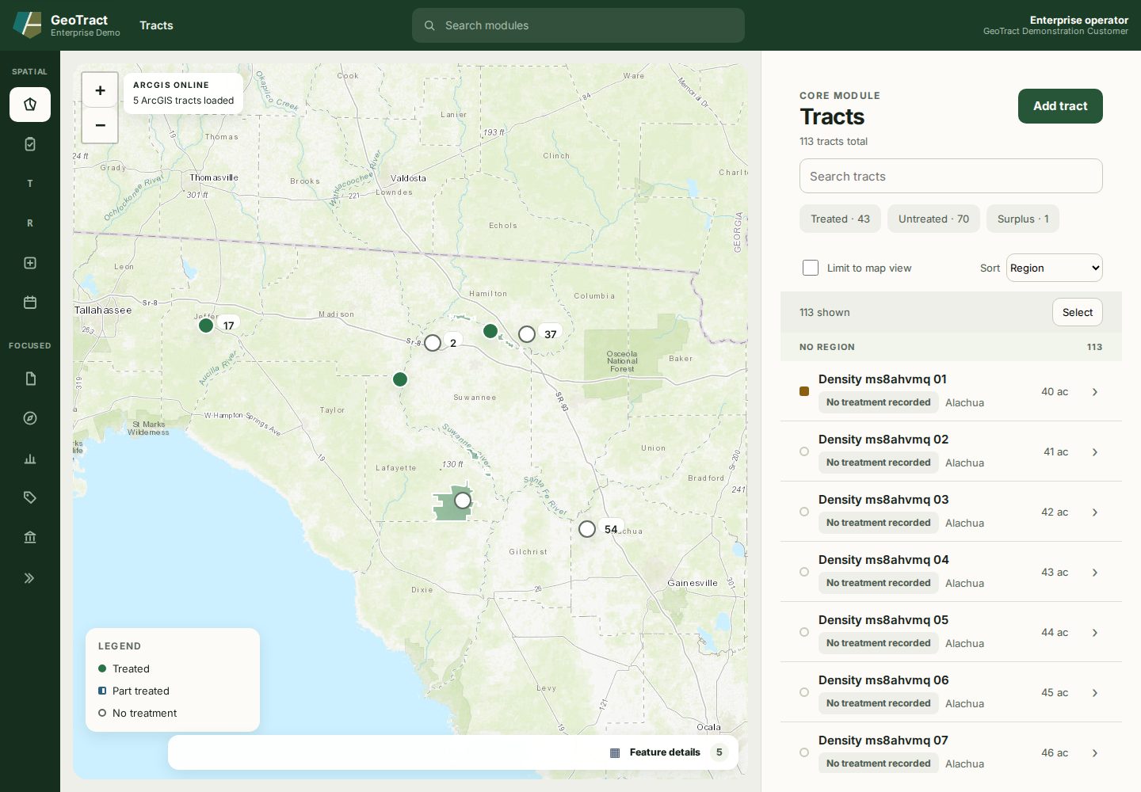Zoom in on the map
Viewport: 1141px width, 792px height.
[100, 90]
